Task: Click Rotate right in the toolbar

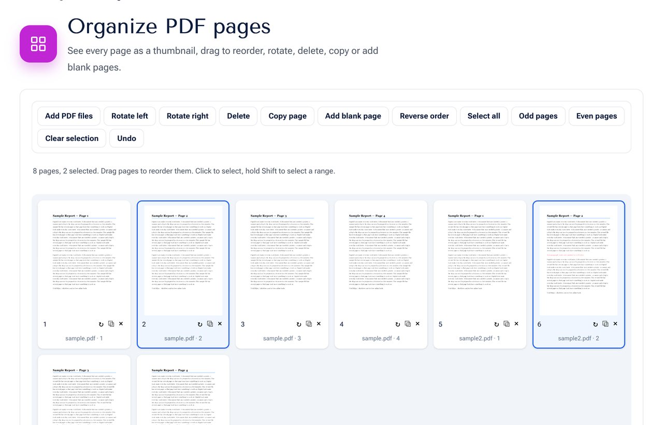Action: pos(188,116)
